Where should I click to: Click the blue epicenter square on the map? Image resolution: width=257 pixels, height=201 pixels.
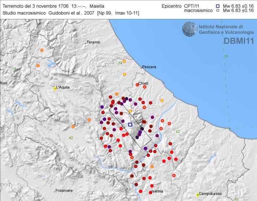click(x=130, y=125)
